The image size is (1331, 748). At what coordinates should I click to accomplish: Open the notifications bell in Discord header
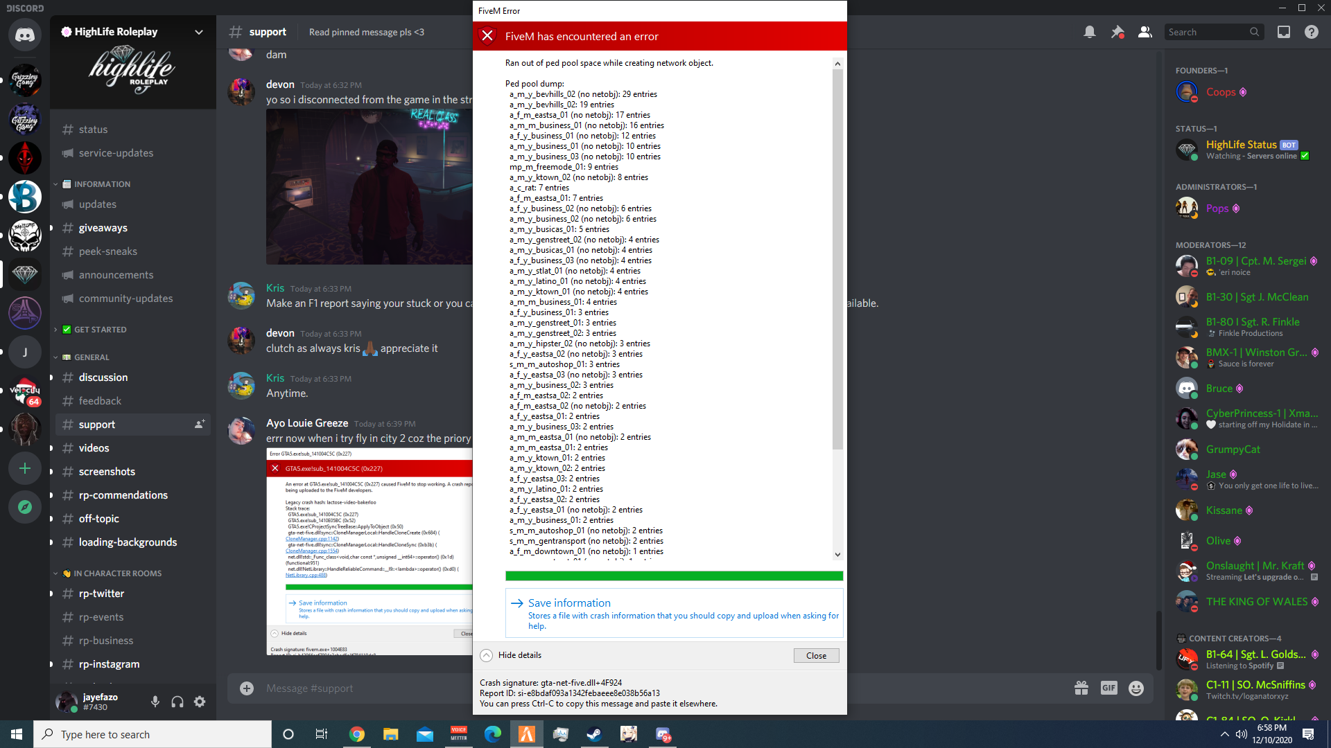1089,32
